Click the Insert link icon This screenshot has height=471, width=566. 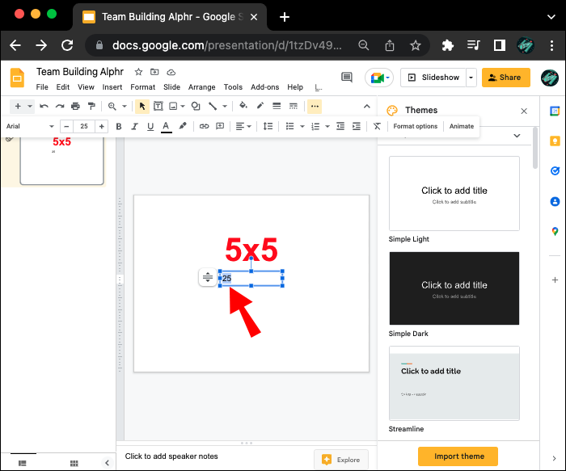pos(204,126)
